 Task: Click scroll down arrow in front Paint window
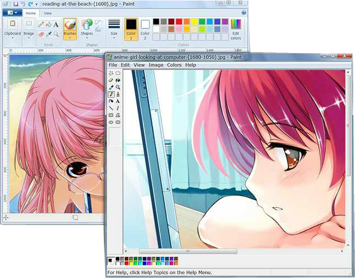[x=348, y=245]
